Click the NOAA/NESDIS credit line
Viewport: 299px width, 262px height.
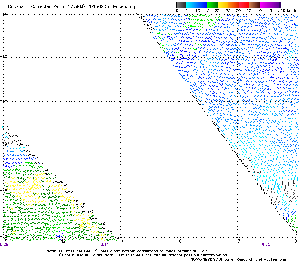pyautogui.click(x=238, y=260)
